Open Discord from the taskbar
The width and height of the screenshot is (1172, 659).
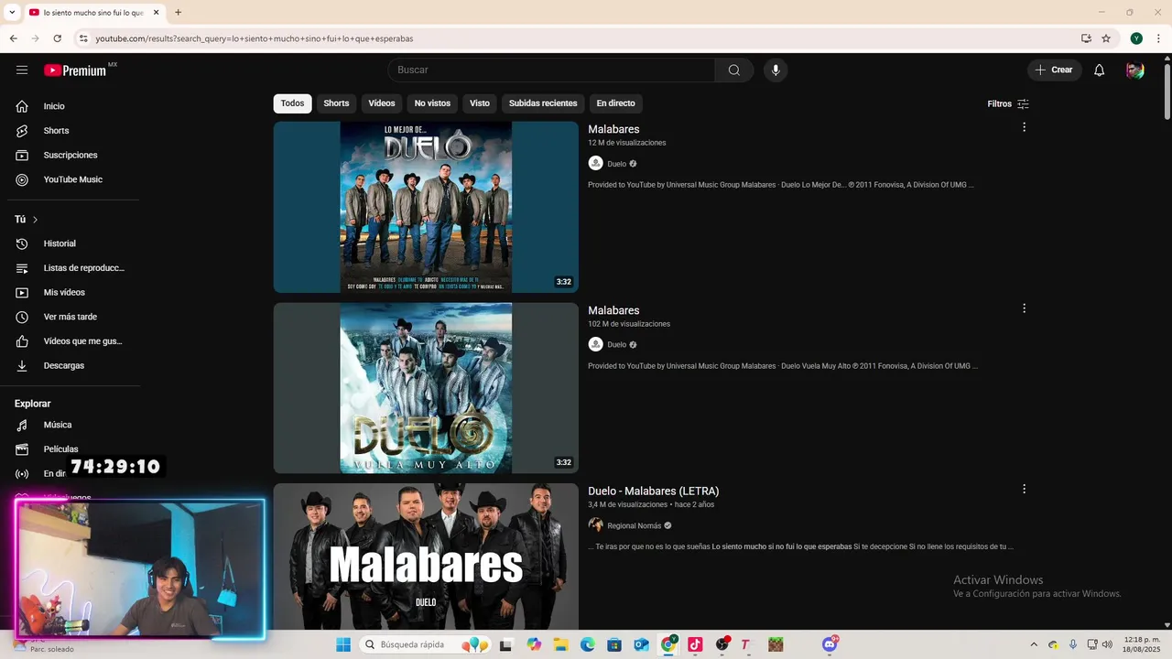(830, 644)
